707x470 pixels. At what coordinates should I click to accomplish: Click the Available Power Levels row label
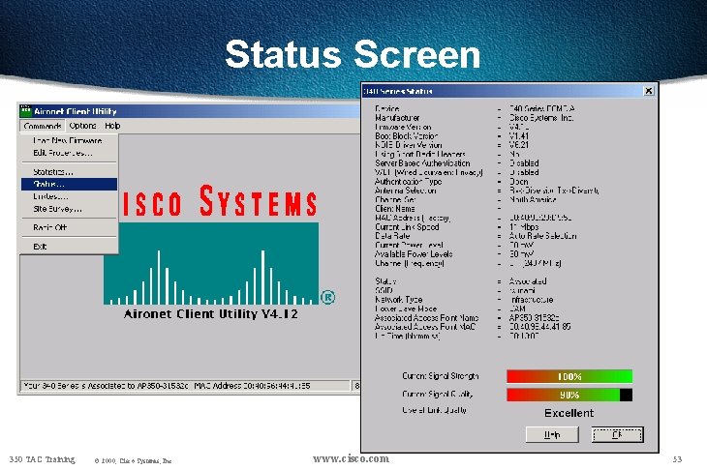(x=414, y=254)
